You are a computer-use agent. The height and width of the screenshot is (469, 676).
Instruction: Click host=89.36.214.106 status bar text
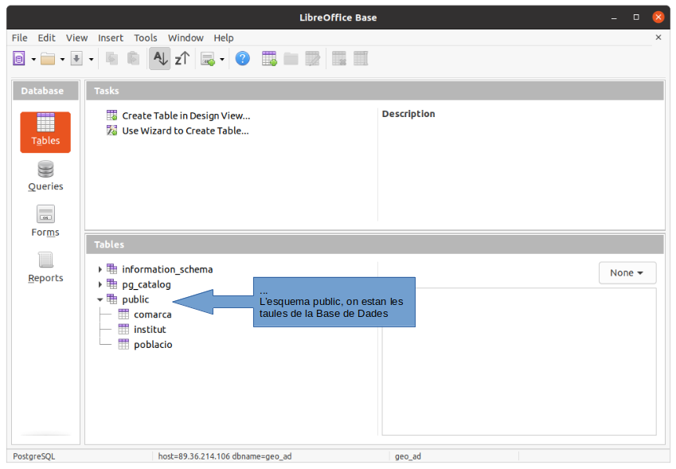coord(225,456)
